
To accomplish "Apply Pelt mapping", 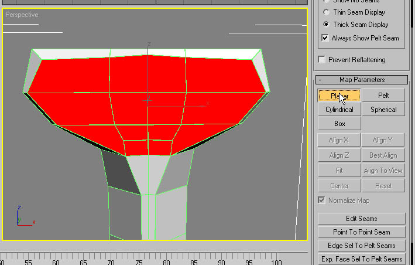I will [x=383, y=95].
